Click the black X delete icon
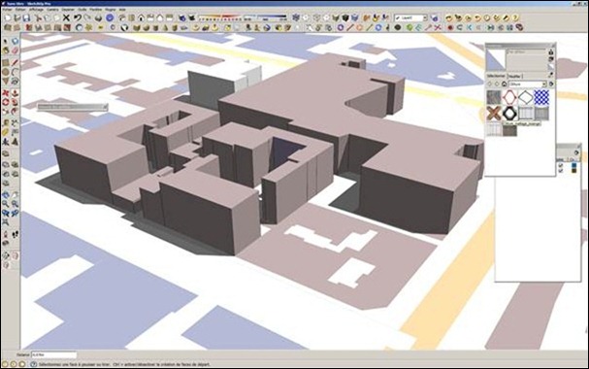 66,17
